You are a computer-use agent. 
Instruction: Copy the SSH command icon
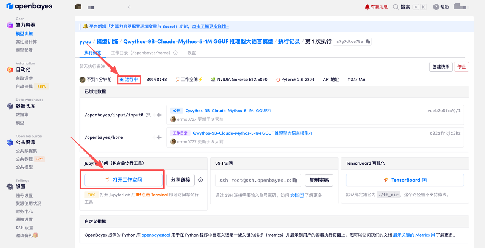[x=295, y=180]
